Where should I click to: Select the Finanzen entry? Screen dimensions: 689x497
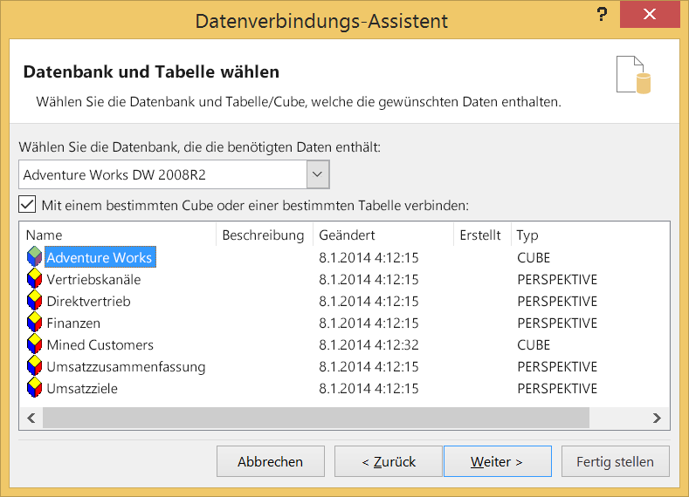(x=73, y=323)
